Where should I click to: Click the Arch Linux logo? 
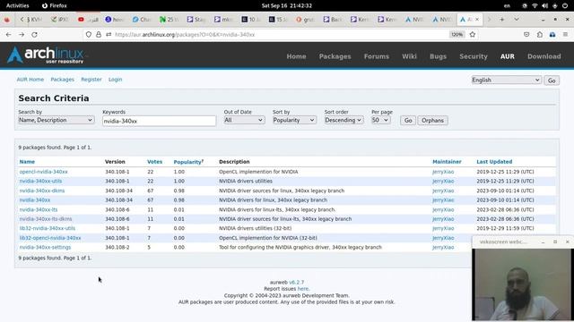coord(47,55)
